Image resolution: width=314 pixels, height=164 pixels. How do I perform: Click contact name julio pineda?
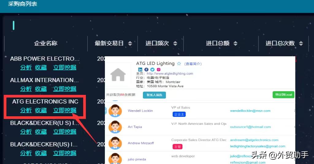137,159
